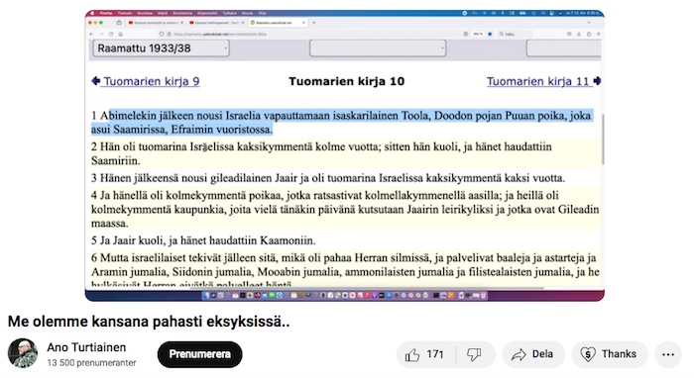Select the first YouTube tab in Firefox video
The height and width of the screenshot is (378, 694).
point(156,22)
